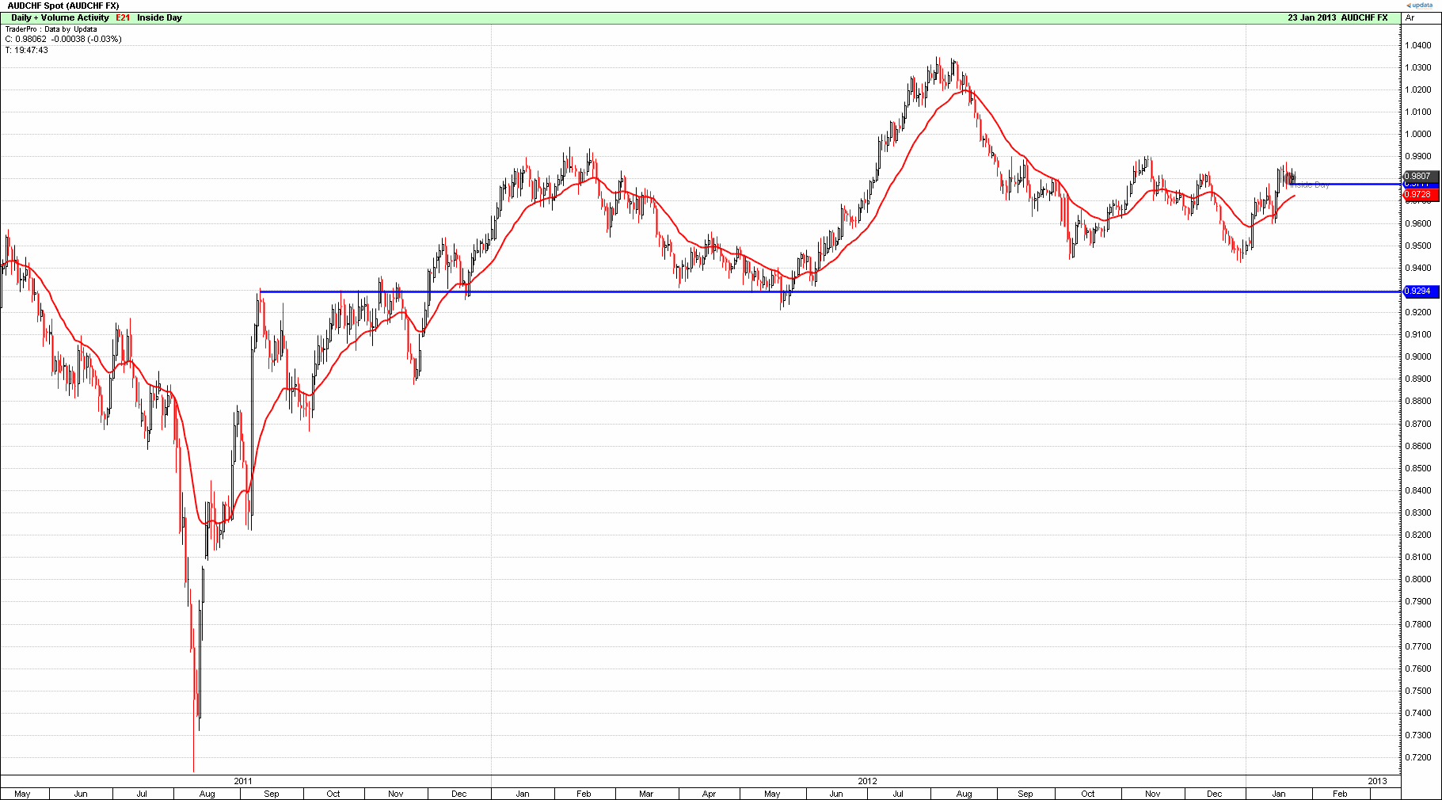Click the TraderPro Data by Updata text
The height and width of the screenshot is (800, 1442).
[51, 29]
